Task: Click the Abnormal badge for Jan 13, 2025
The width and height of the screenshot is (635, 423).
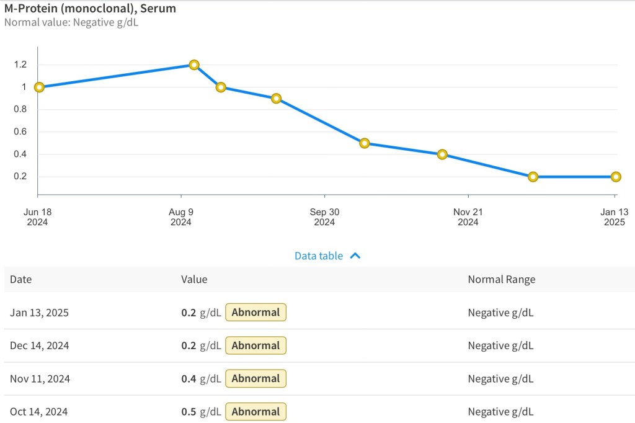Action: click(x=255, y=313)
